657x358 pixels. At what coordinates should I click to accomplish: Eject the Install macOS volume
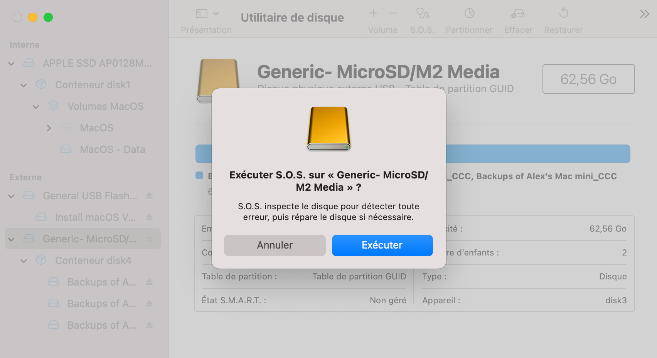(x=150, y=217)
